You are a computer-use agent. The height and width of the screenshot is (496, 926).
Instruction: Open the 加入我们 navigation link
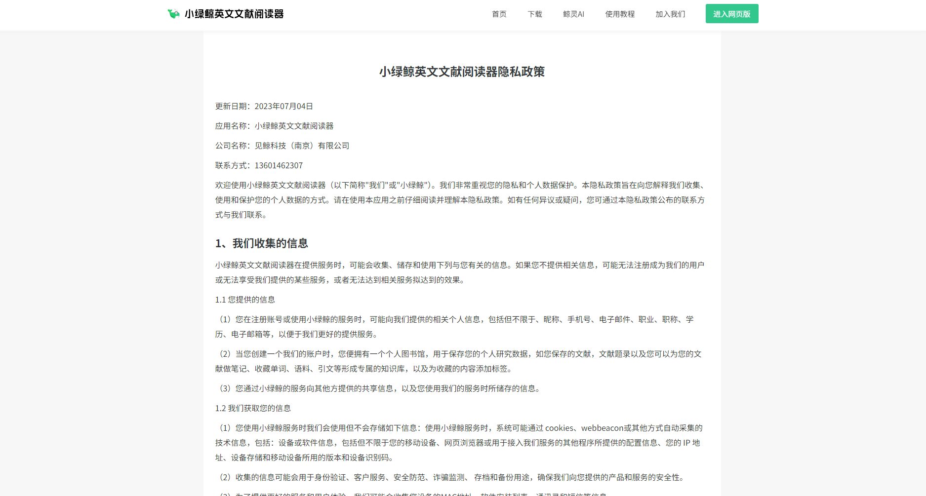coord(670,14)
